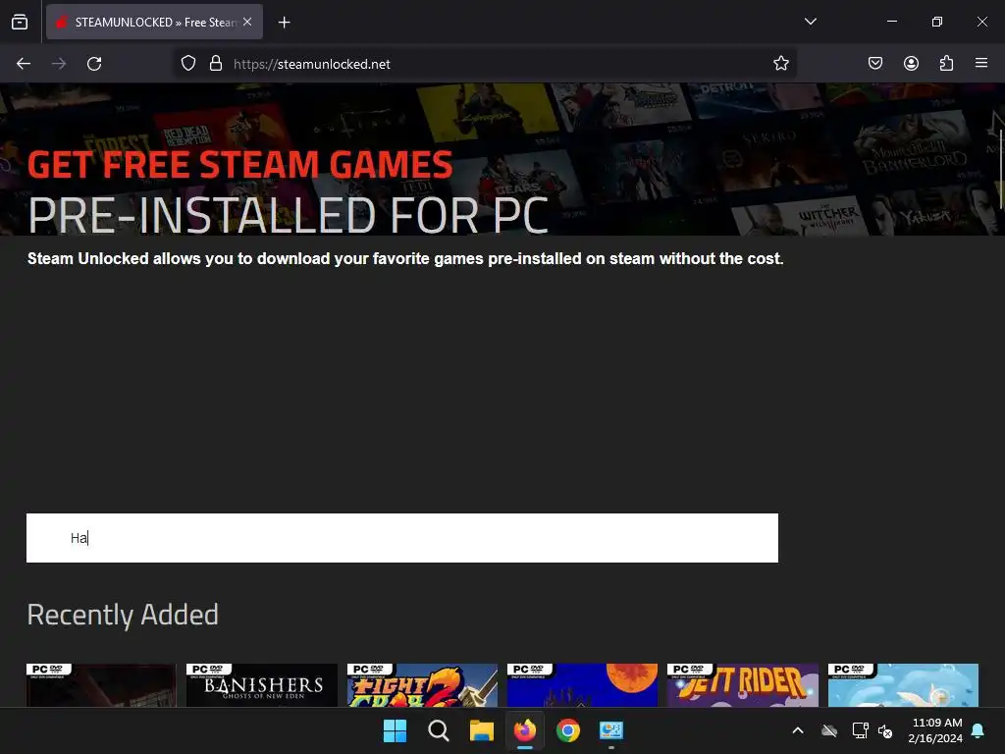Open the light blue bird game thumbnail
The width and height of the screenshot is (1005, 754).
click(x=903, y=685)
